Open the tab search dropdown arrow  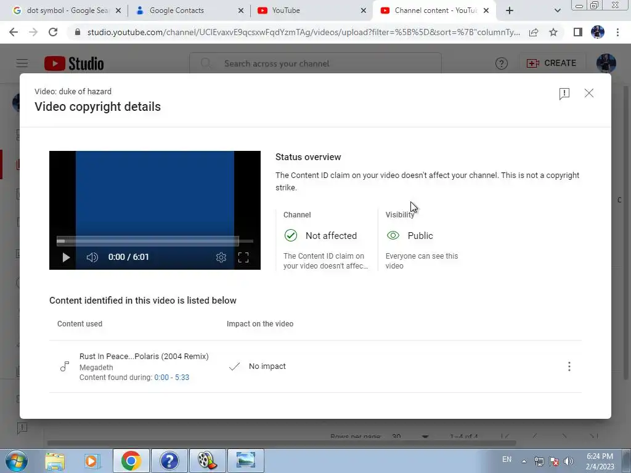[557, 10]
